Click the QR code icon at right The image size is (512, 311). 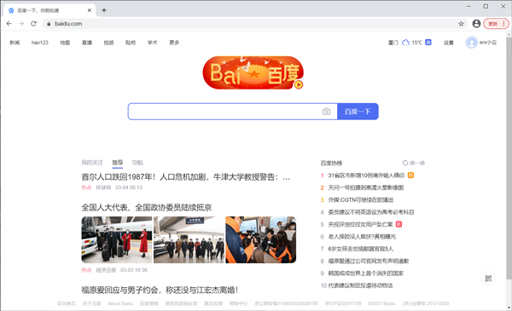coord(488,279)
